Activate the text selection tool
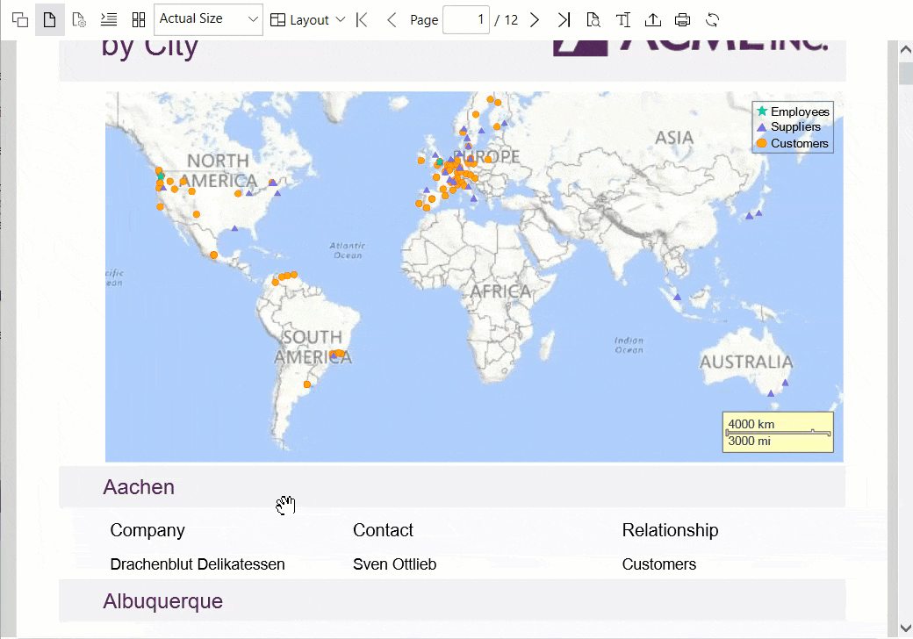Screen dimensions: 913x639 point(623,19)
